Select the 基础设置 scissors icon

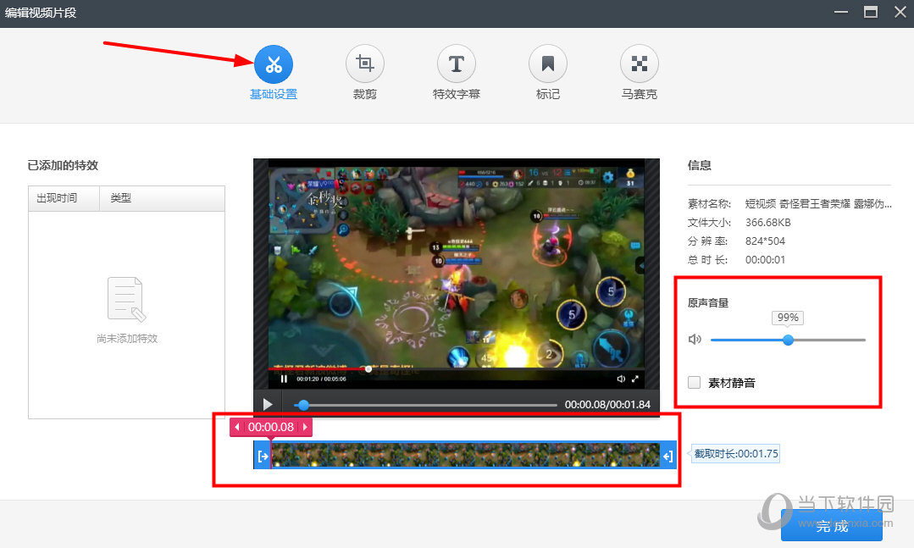(x=273, y=64)
